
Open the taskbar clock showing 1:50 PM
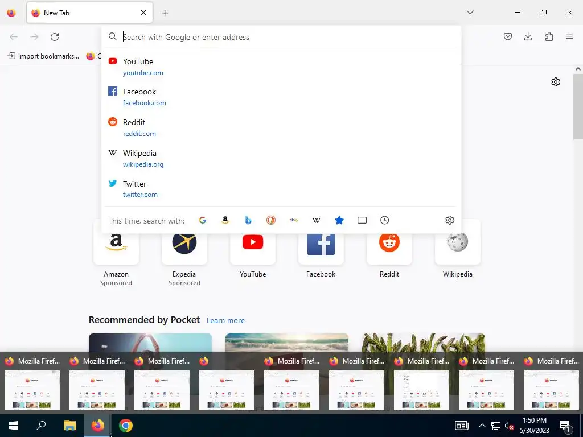click(534, 426)
